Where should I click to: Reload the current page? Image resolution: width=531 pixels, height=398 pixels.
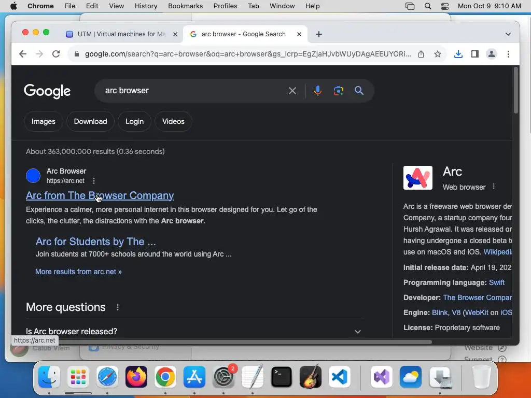[56, 54]
